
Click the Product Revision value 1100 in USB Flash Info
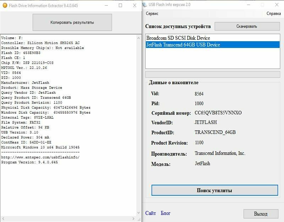pos(199,143)
